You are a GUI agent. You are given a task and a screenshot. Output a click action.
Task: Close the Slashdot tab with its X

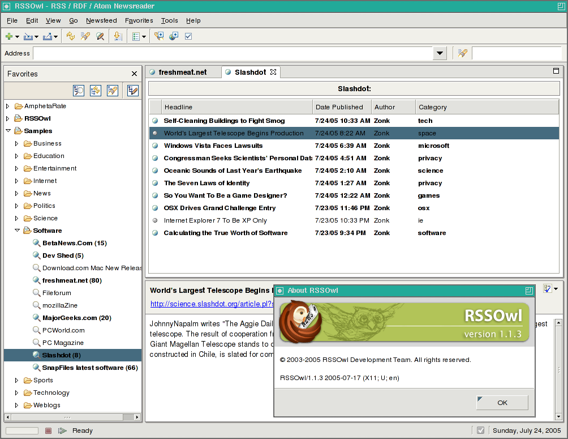(273, 72)
